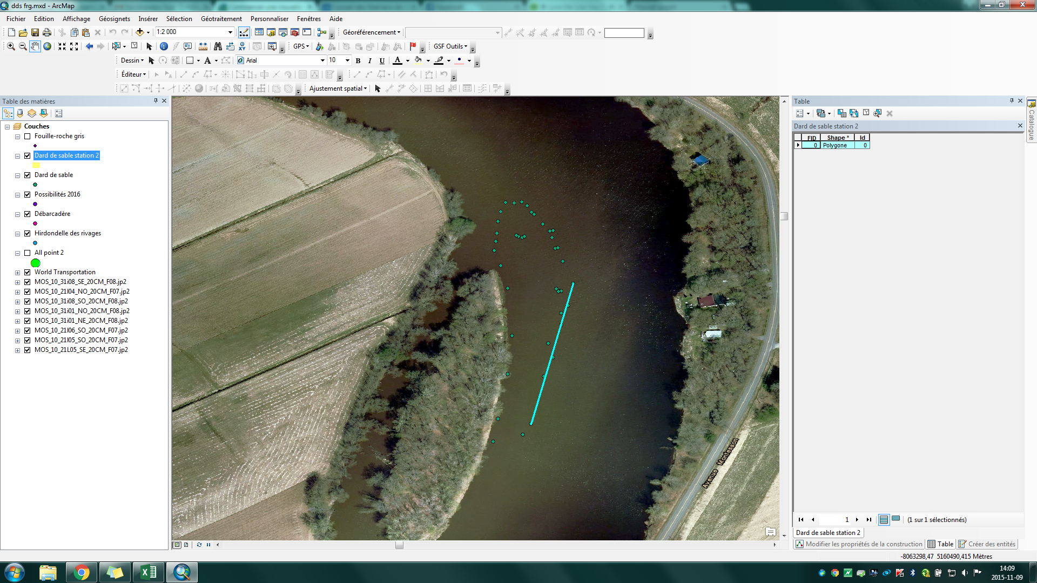
Task: Open the Sélection menu
Action: tap(179, 19)
